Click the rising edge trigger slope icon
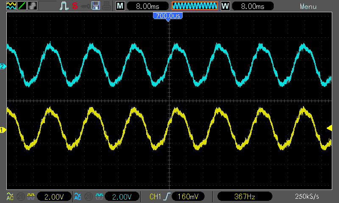Image resolution: width=339 pixels, height=203 pixels. [x=167, y=197]
